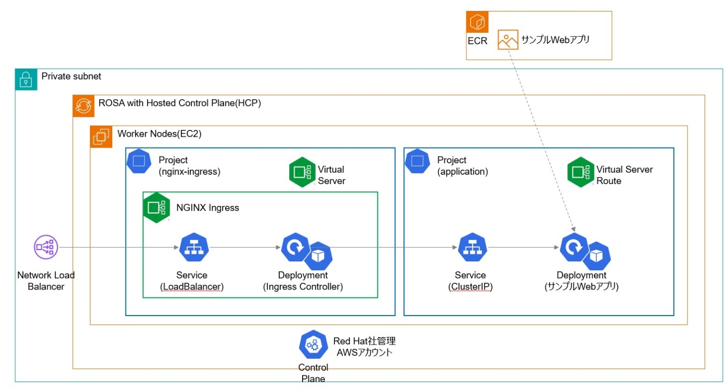Image resolution: width=728 pixels, height=392 pixels.
Task: Click the Worker Nodes EC2 chip icon
Action: coord(101,137)
